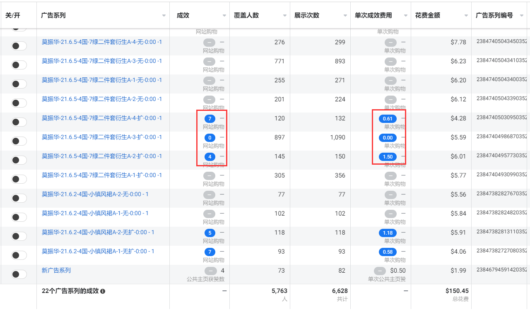
Task: Click blue result badge 0 in A-3-扩 row
Action: [x=210, y=138]
